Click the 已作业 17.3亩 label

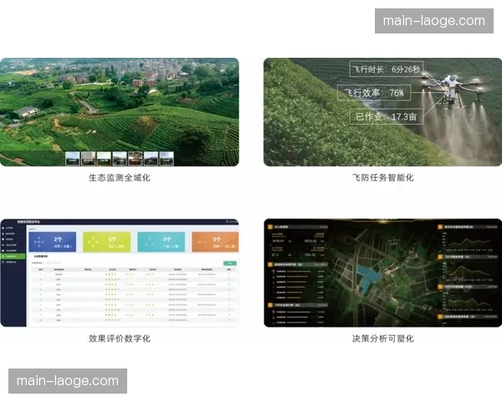[386, 116]
